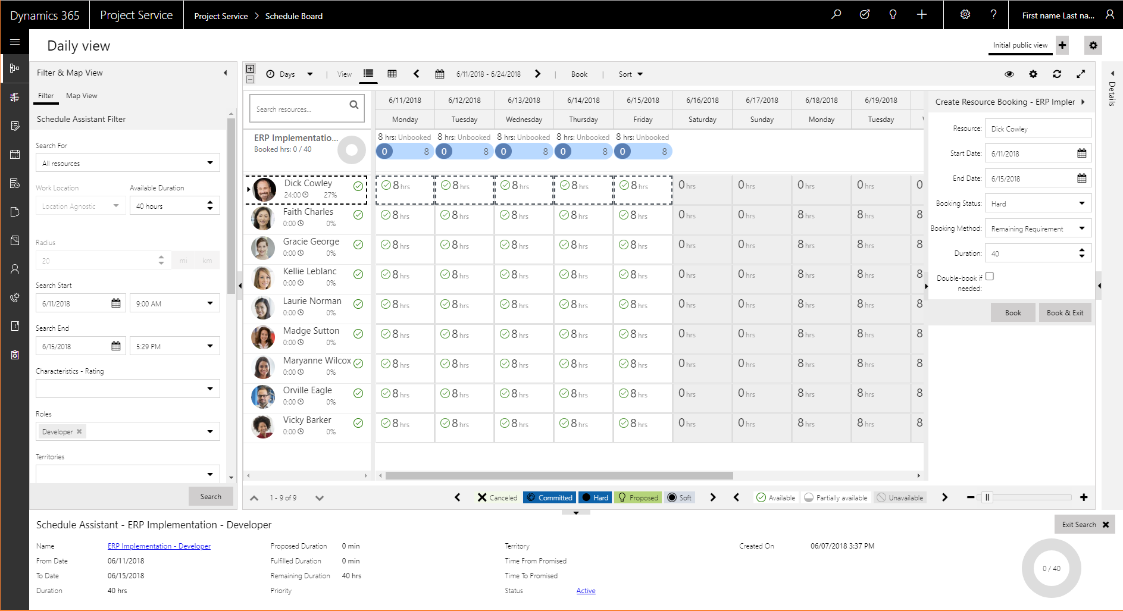
Task: Switch to the Map View tab
Action: coord(82,96)
